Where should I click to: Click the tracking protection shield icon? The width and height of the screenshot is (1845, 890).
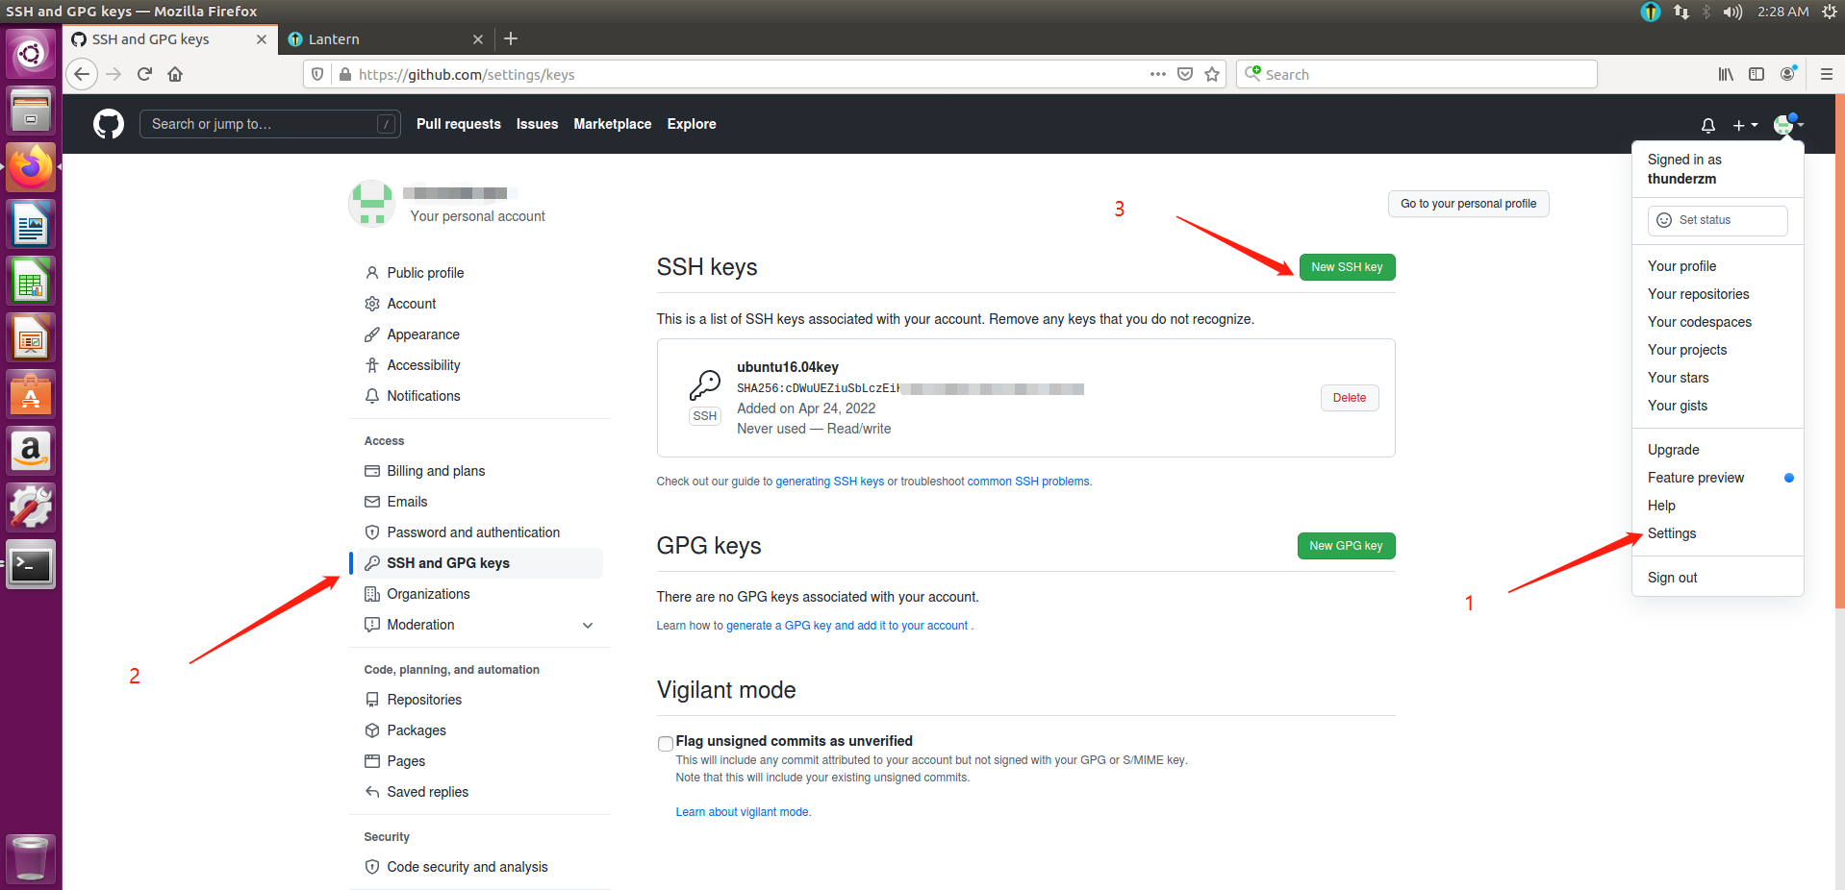click(317, 74)
